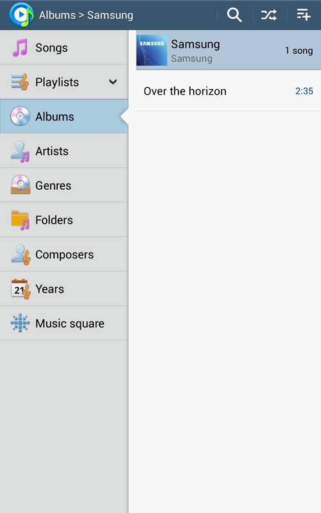Play the song Over the horizon
This screenshot has height=513, width=321.
click(x=229, y=91)
